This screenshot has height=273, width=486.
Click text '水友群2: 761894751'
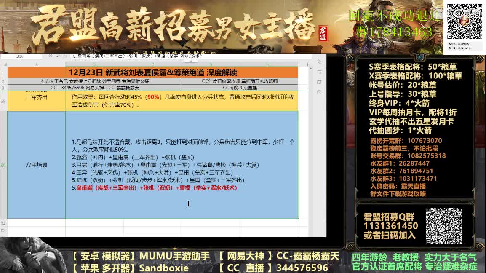coord(402,171)
